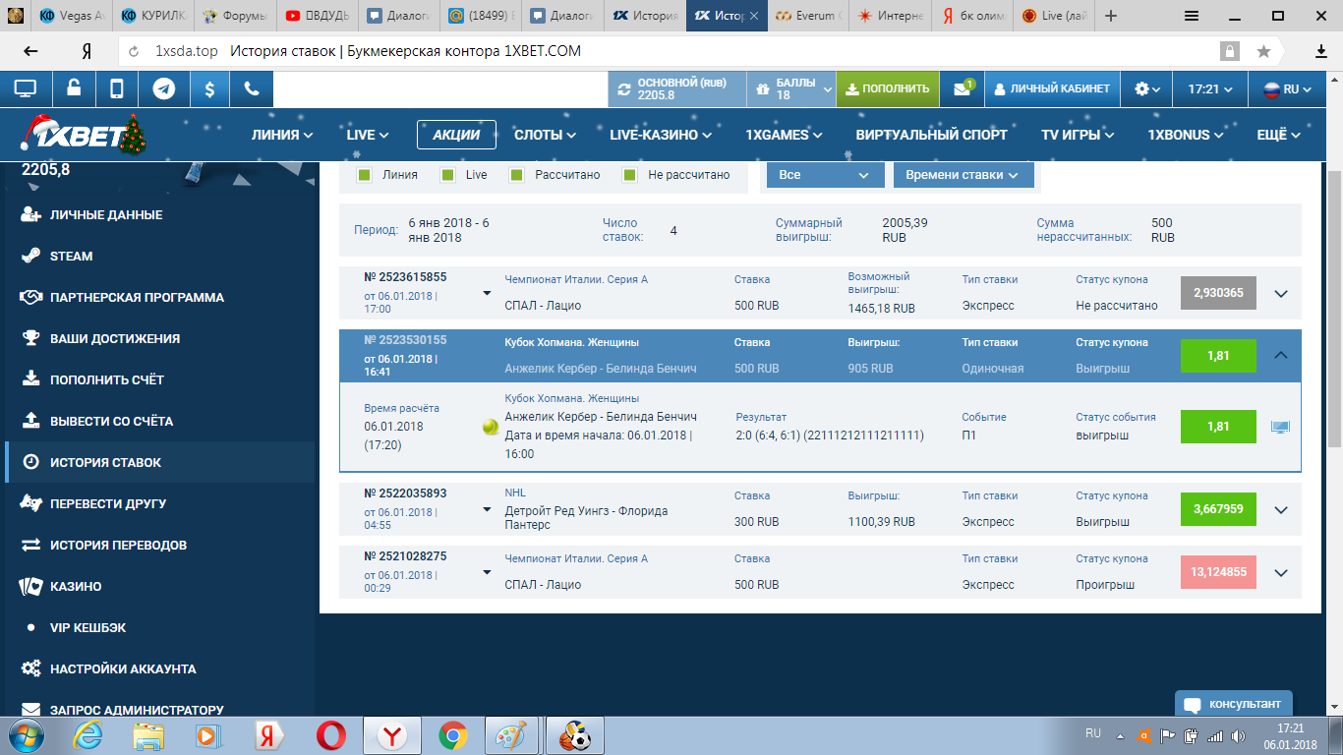Open the 1XGames menu
The image size is (1343, 755).
coord(784,135)
